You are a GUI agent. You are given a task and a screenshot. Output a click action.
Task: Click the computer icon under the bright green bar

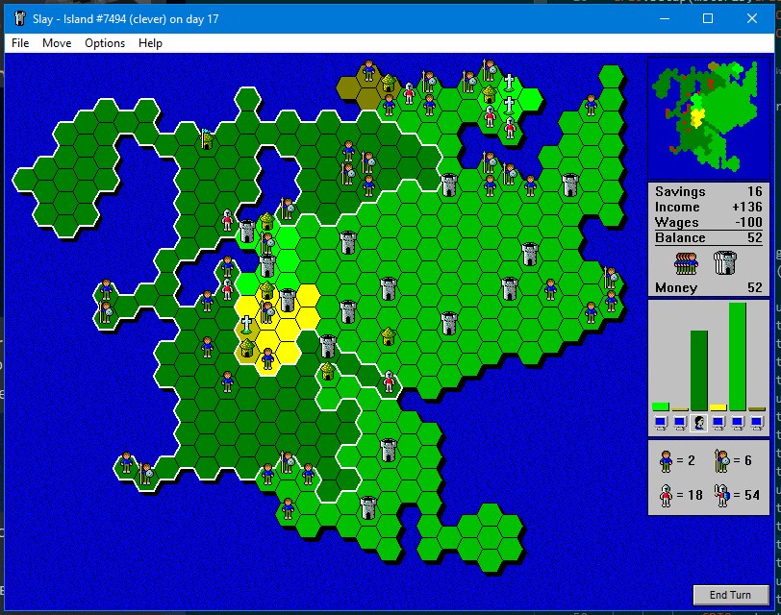click(661, 423)
